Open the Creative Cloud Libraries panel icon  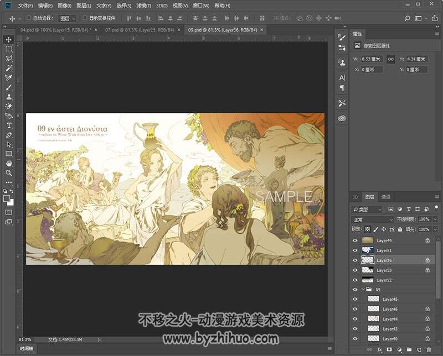pyautogui.click(x=342, y=118)
